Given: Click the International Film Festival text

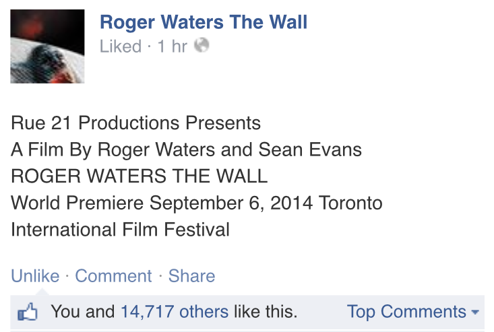Looking at the screenshot, I should tap(120, 229).
